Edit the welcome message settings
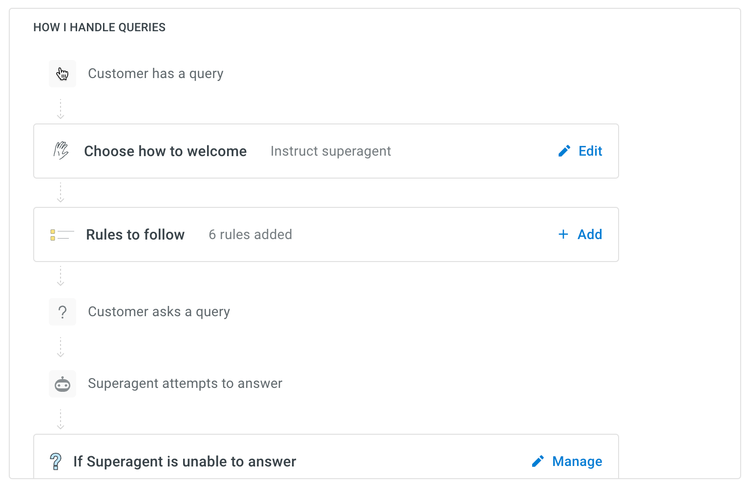Image resolution: width=747 pixels, height=485 pixels. point(580,151)
